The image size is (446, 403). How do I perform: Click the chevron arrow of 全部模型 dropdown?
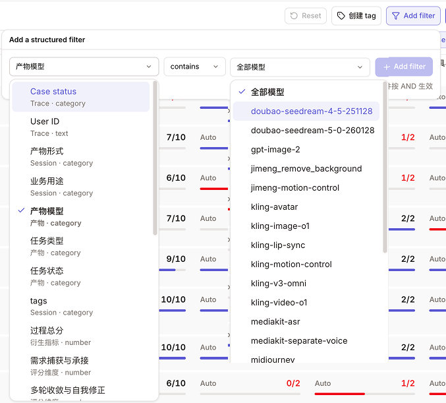click(x=360, y=67)
